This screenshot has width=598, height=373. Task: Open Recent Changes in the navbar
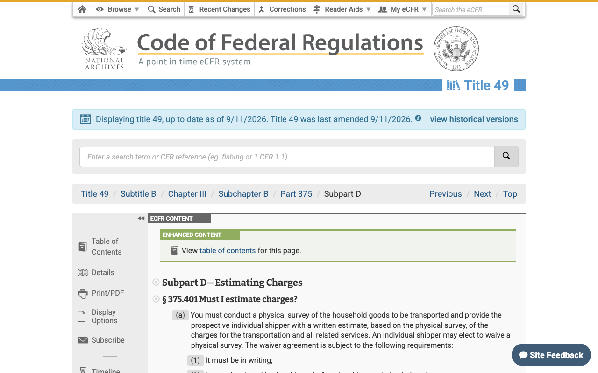[220, 9]
